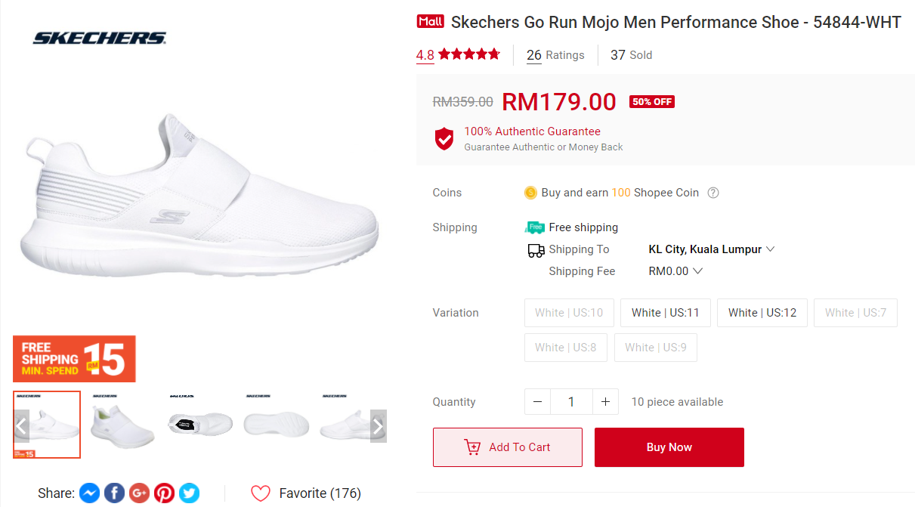
Task: Choose the White | US:9 variation
Action: (655, 348)
